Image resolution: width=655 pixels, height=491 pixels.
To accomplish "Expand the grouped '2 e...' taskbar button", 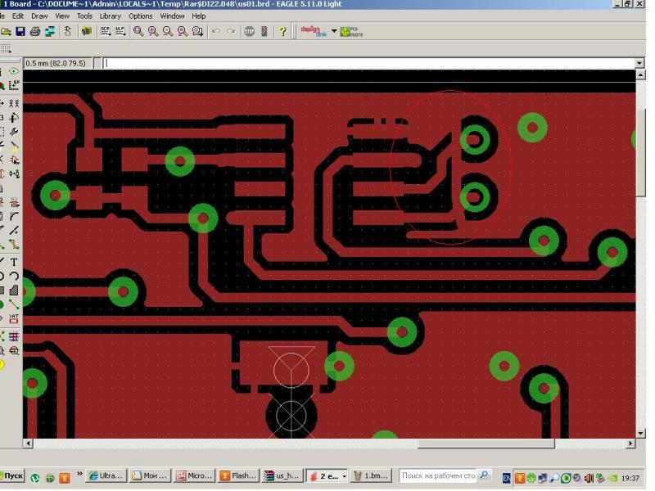I will tap(344, 476).
